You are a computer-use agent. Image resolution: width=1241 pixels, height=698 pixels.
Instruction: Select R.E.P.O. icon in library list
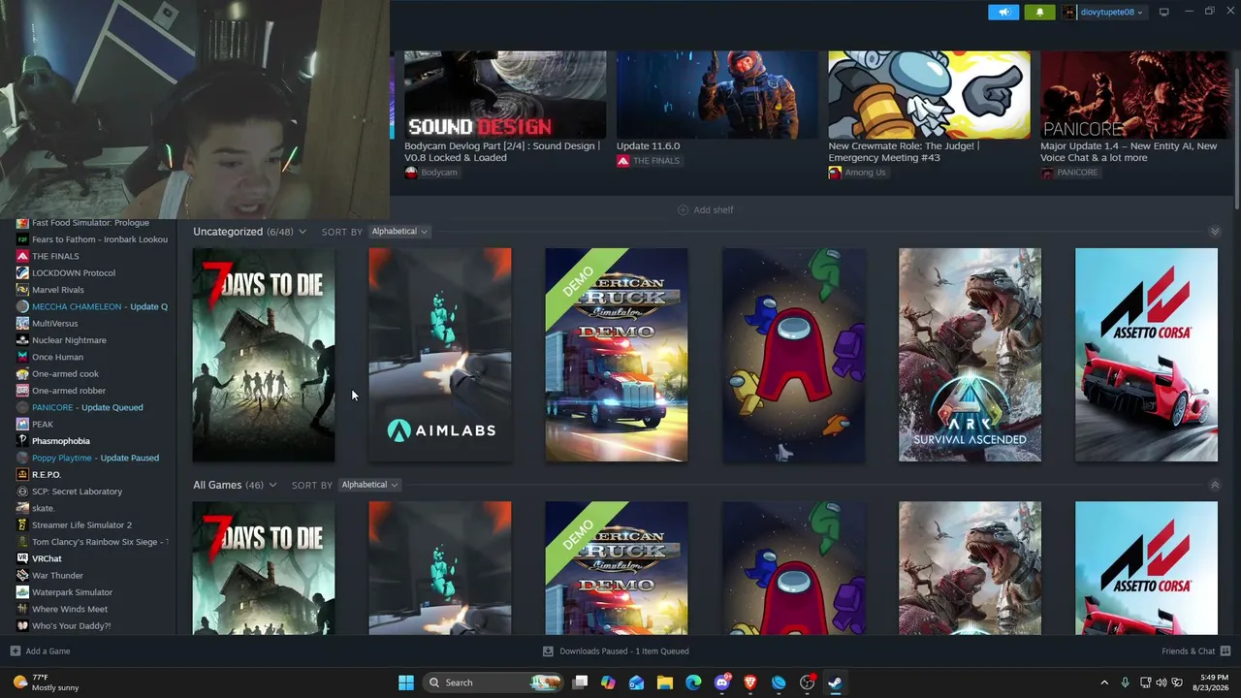22,474
